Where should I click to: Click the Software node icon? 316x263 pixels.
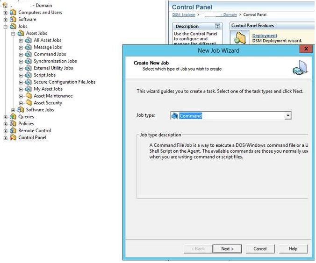(13, 19)
